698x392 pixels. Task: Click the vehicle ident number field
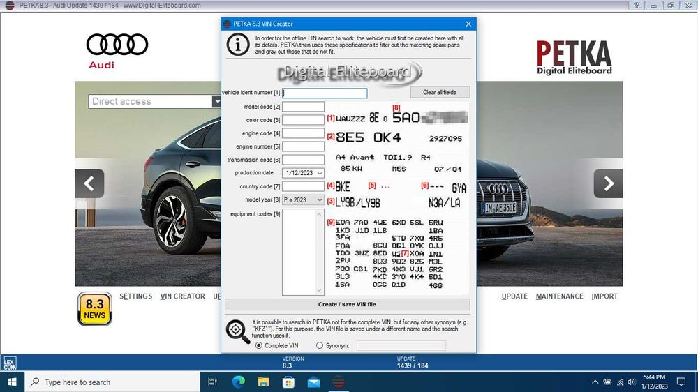pos(325,93)
